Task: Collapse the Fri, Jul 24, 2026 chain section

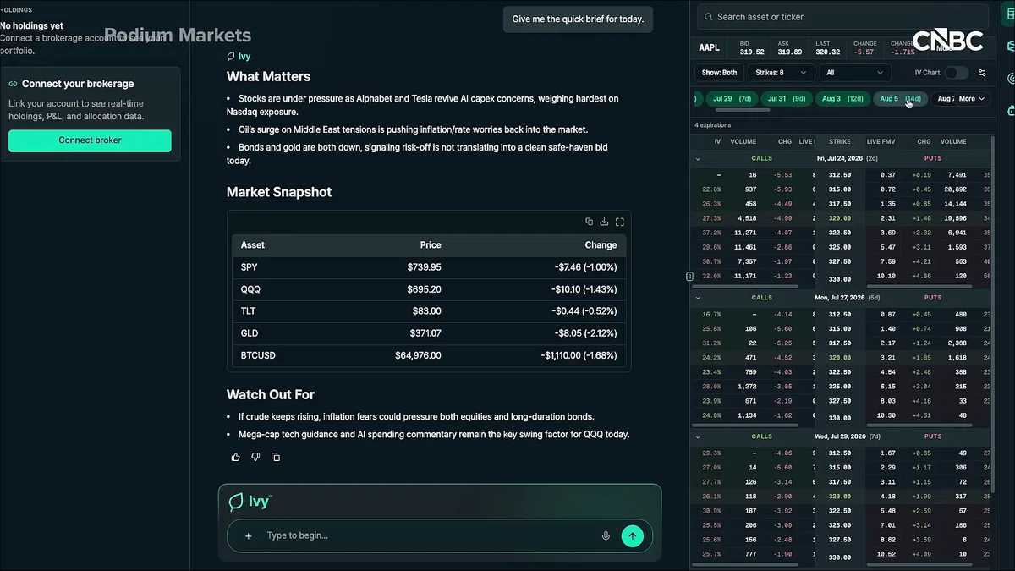Action: click(698, 158)
